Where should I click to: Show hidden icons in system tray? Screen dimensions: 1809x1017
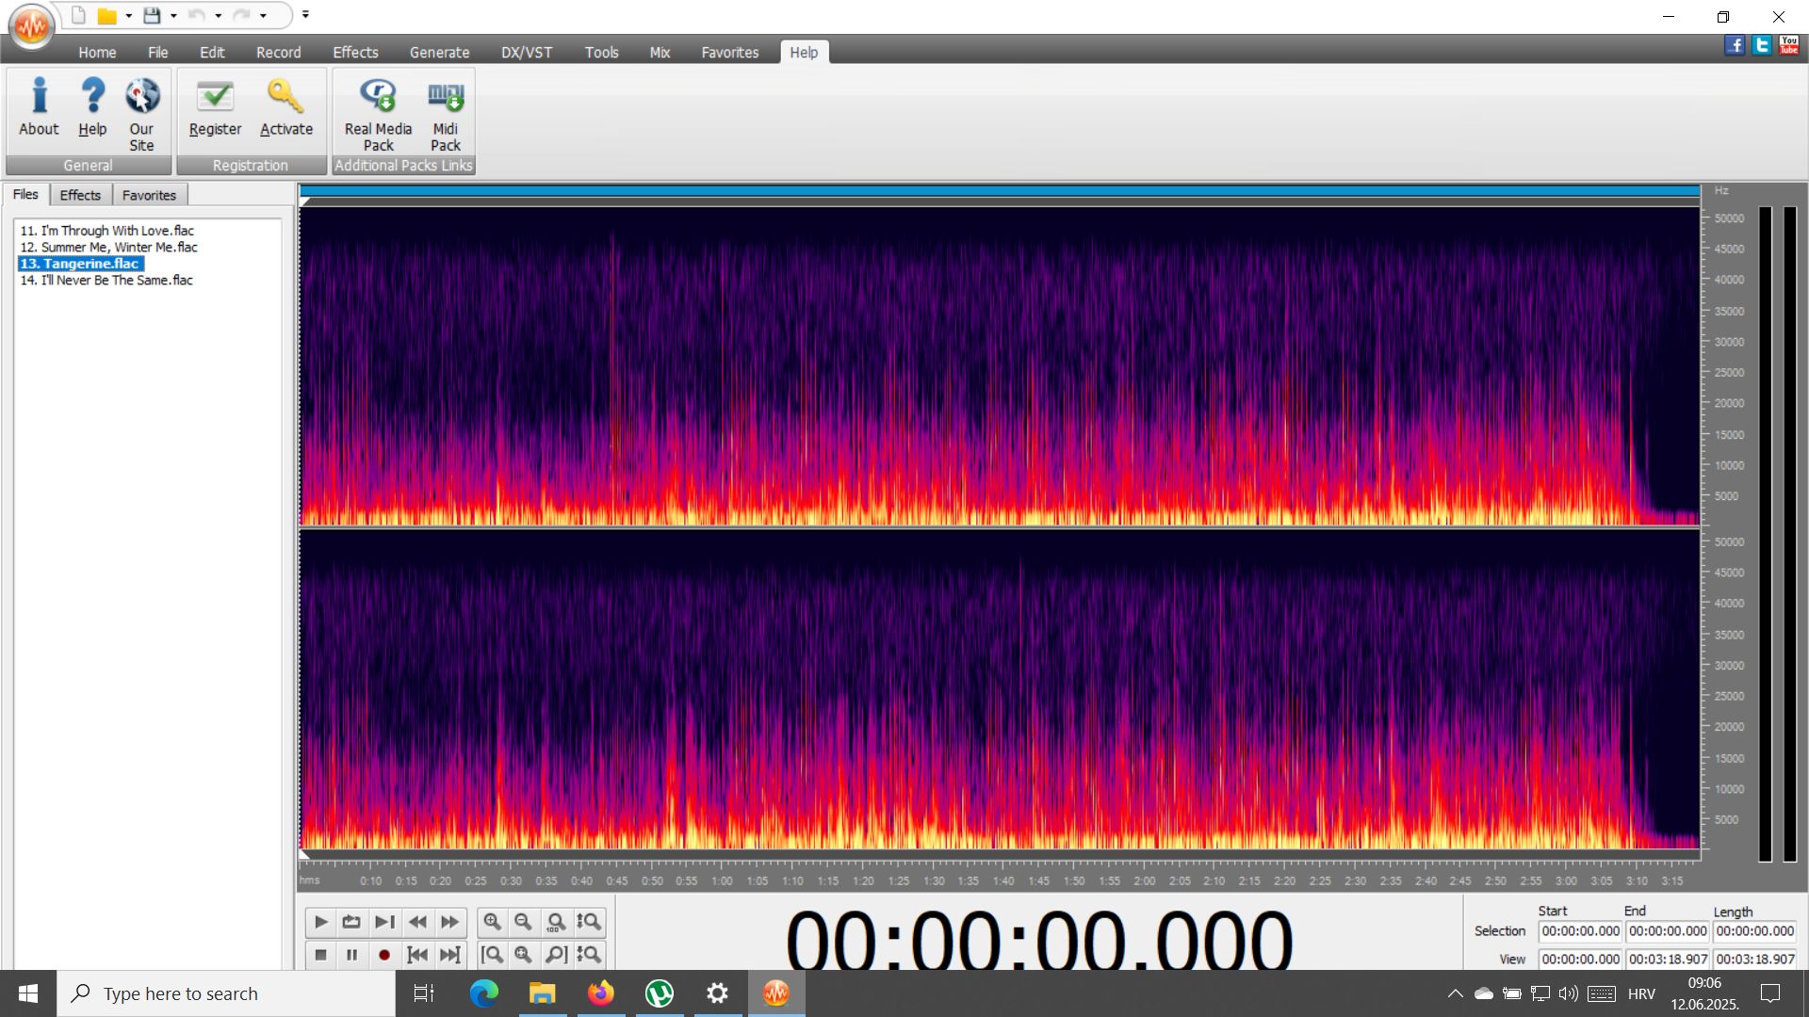click(1455, 993)
